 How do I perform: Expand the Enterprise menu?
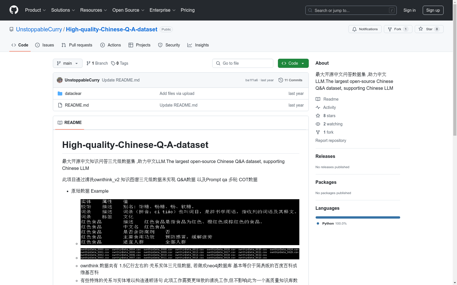(x=163, y=10)
